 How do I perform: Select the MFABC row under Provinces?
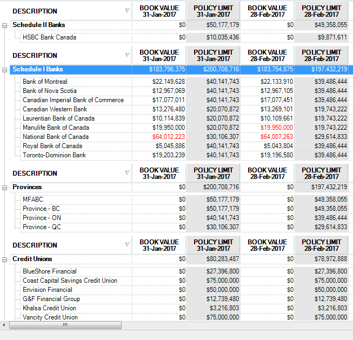[x=33, y=199]
